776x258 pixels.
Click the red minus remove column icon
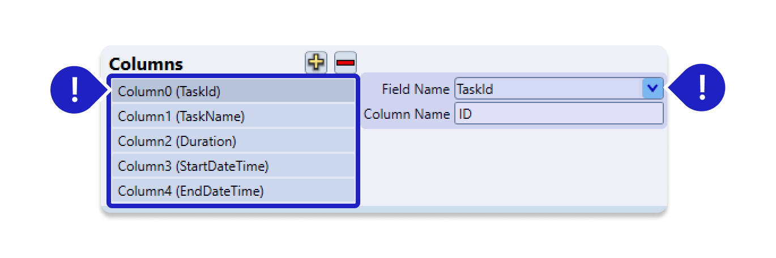(x=345, y=62)
